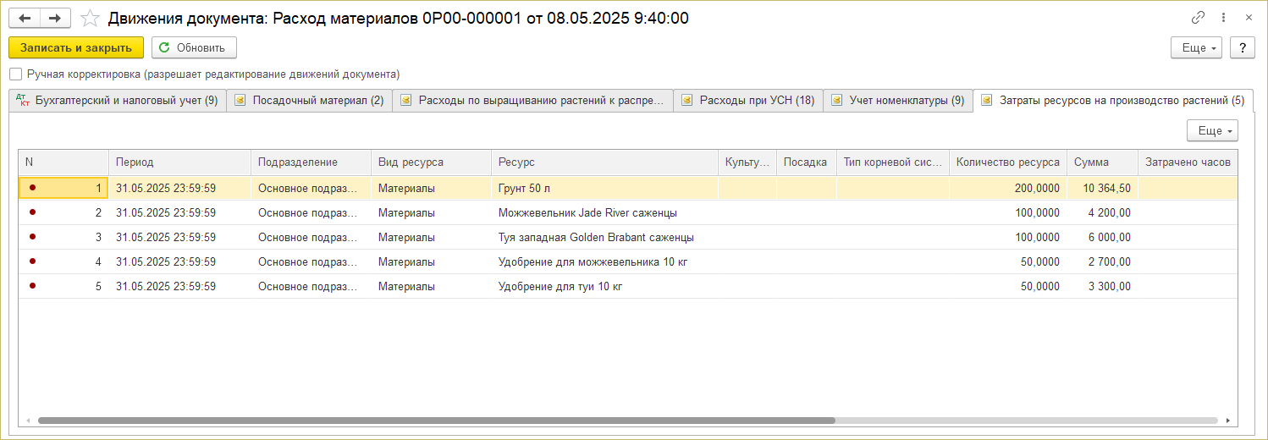
Task: Go back with the left arrow button
Action: pos(25,18)
